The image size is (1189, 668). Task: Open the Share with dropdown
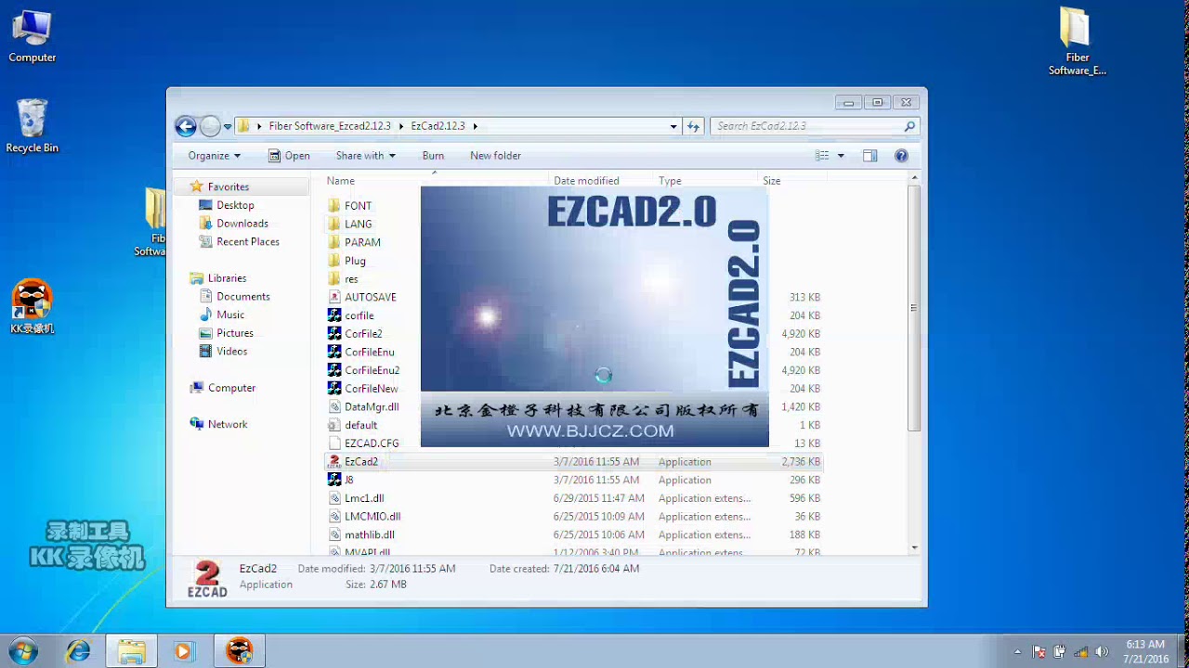pos(365,155)
